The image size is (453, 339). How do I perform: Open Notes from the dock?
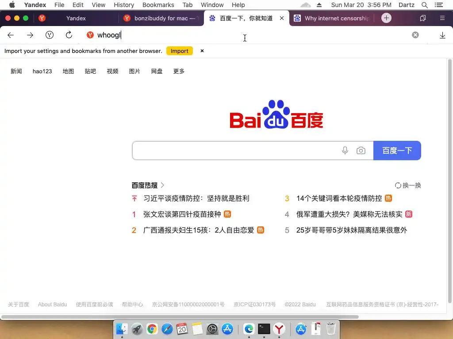click(x=197, y=329)
